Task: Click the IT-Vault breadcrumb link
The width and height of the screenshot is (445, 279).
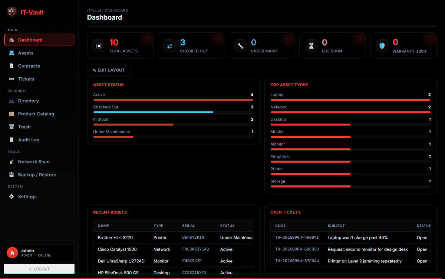Action: [94, 11]
